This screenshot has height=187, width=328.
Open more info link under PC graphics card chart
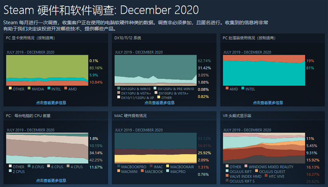coord(51,103)
